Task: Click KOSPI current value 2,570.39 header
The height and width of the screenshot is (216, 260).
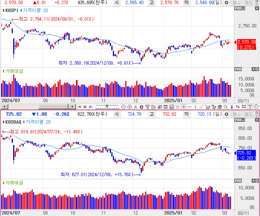Action: point(14,3)
